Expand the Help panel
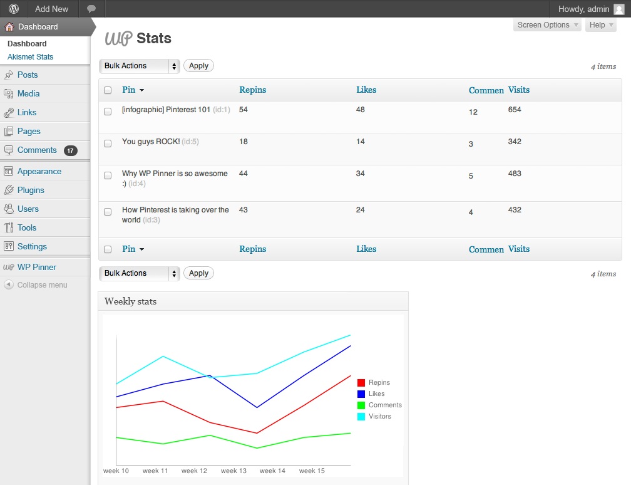631x485 pixels. 601,25
